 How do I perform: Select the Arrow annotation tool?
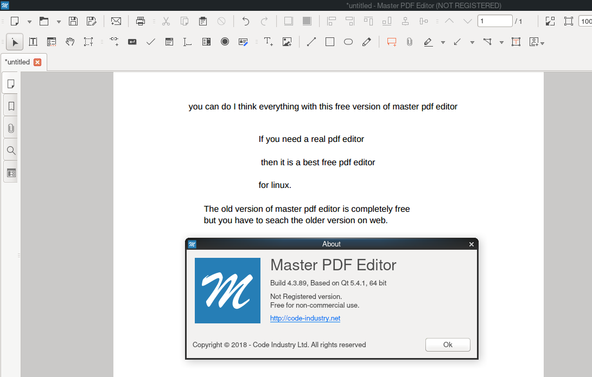click(457, 42)
